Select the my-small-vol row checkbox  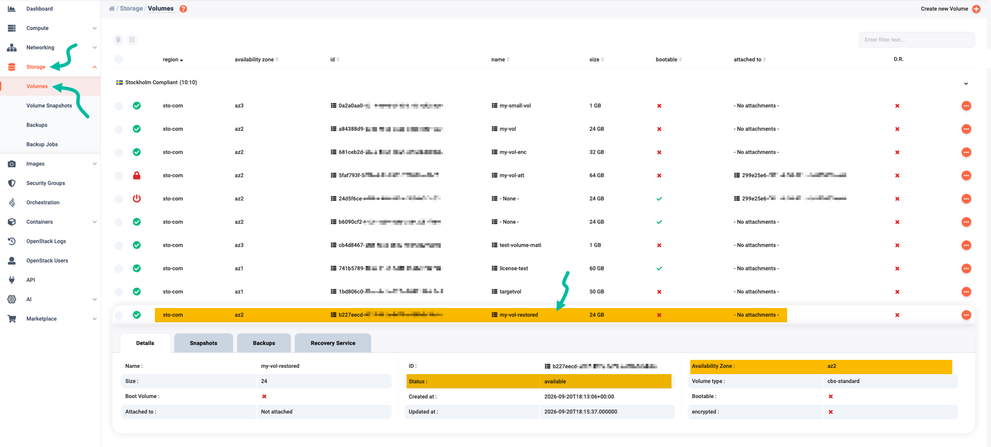coord(118,106)
